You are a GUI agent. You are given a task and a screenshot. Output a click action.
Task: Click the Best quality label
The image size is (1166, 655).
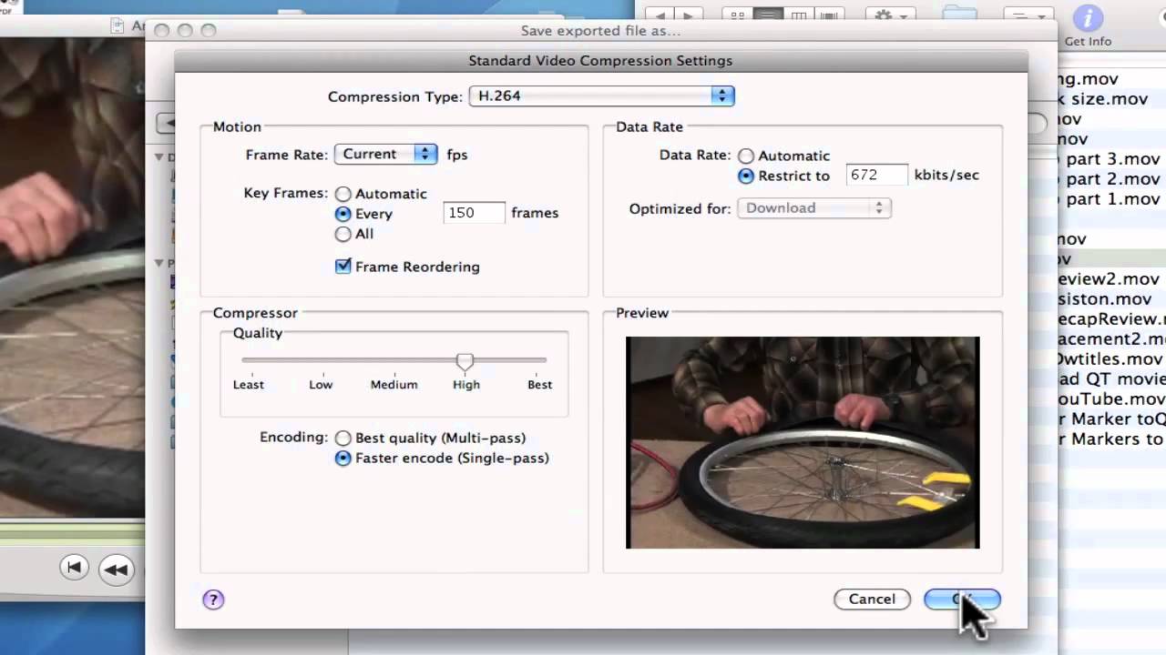point(539,385)
